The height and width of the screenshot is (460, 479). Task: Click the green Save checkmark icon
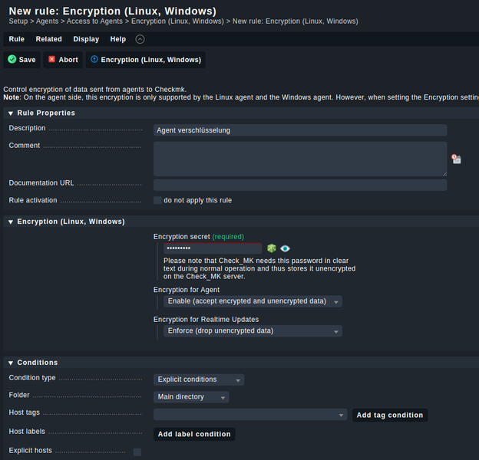coord(12,59)
